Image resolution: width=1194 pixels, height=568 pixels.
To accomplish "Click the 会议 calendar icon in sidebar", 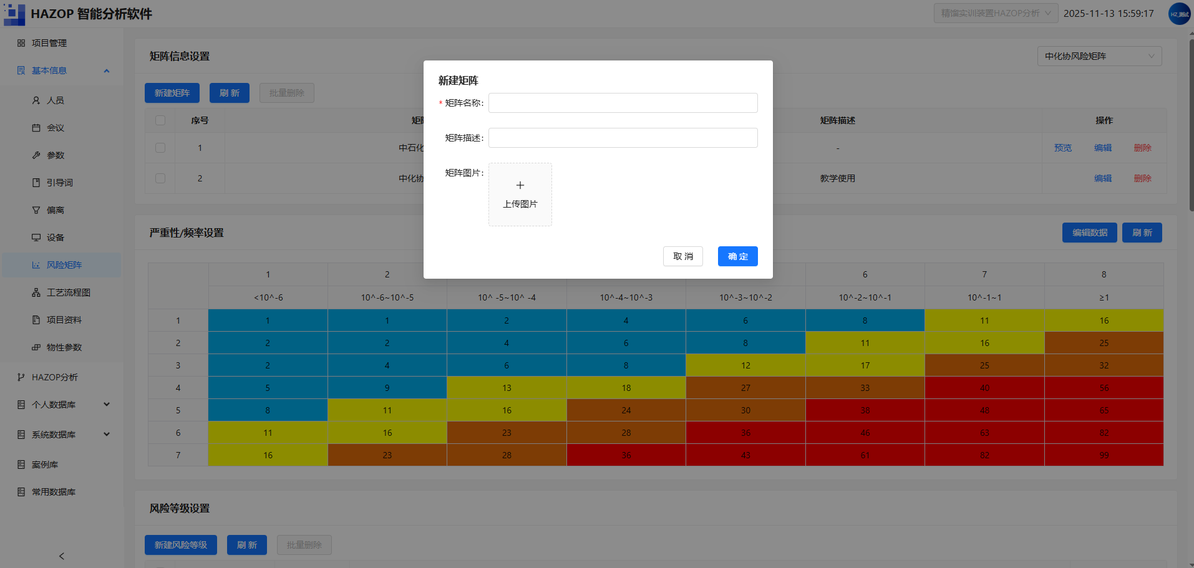I will (x=36, y=128).
